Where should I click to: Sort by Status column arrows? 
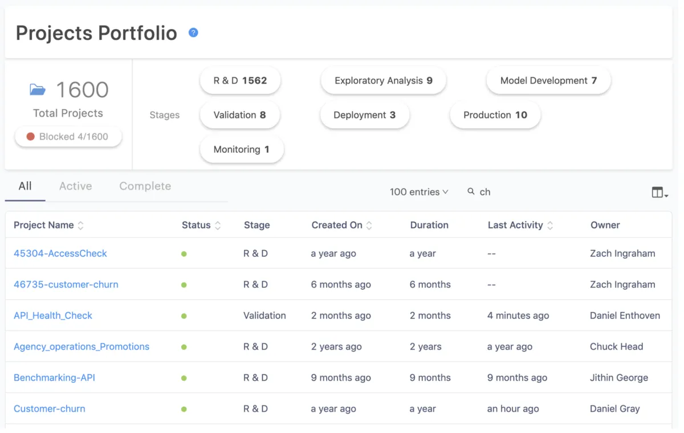[218, 226]
